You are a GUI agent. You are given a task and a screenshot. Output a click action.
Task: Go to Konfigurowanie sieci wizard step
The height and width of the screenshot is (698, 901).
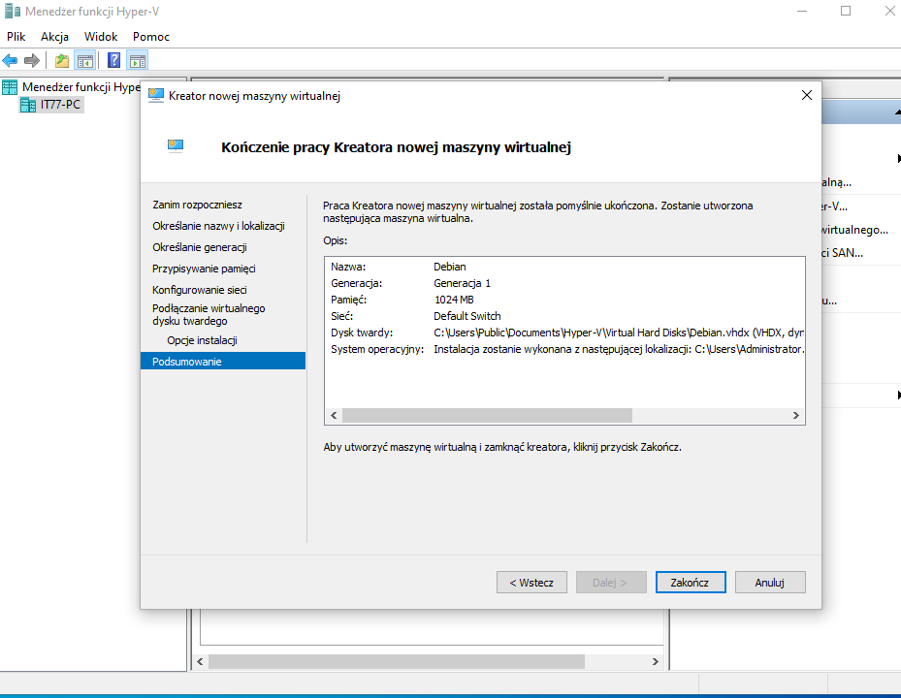pyautogui.click(x=200, y=290)
